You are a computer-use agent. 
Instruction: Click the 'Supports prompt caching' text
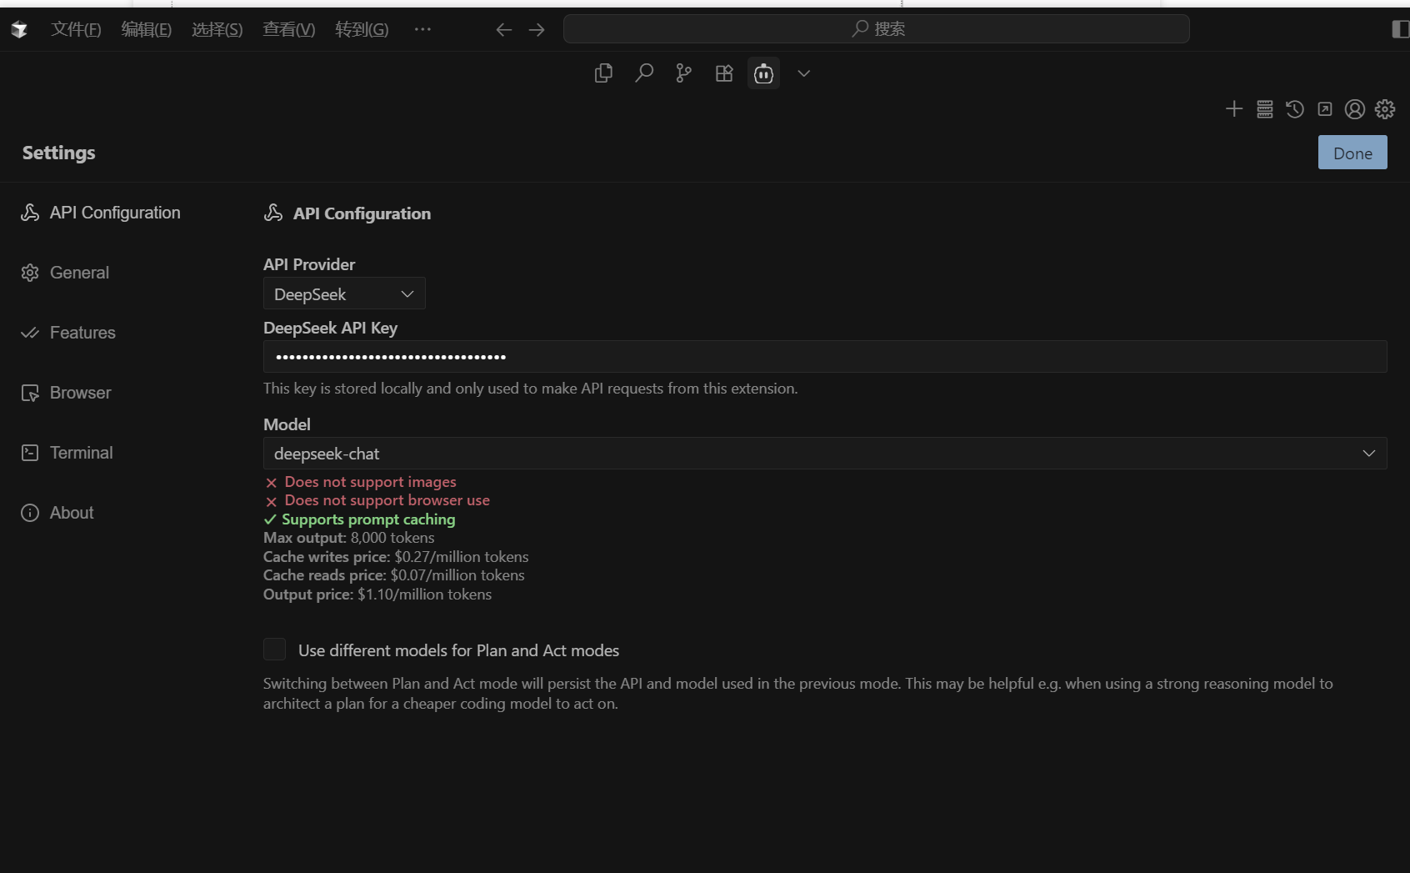click(x=368, y=519)
